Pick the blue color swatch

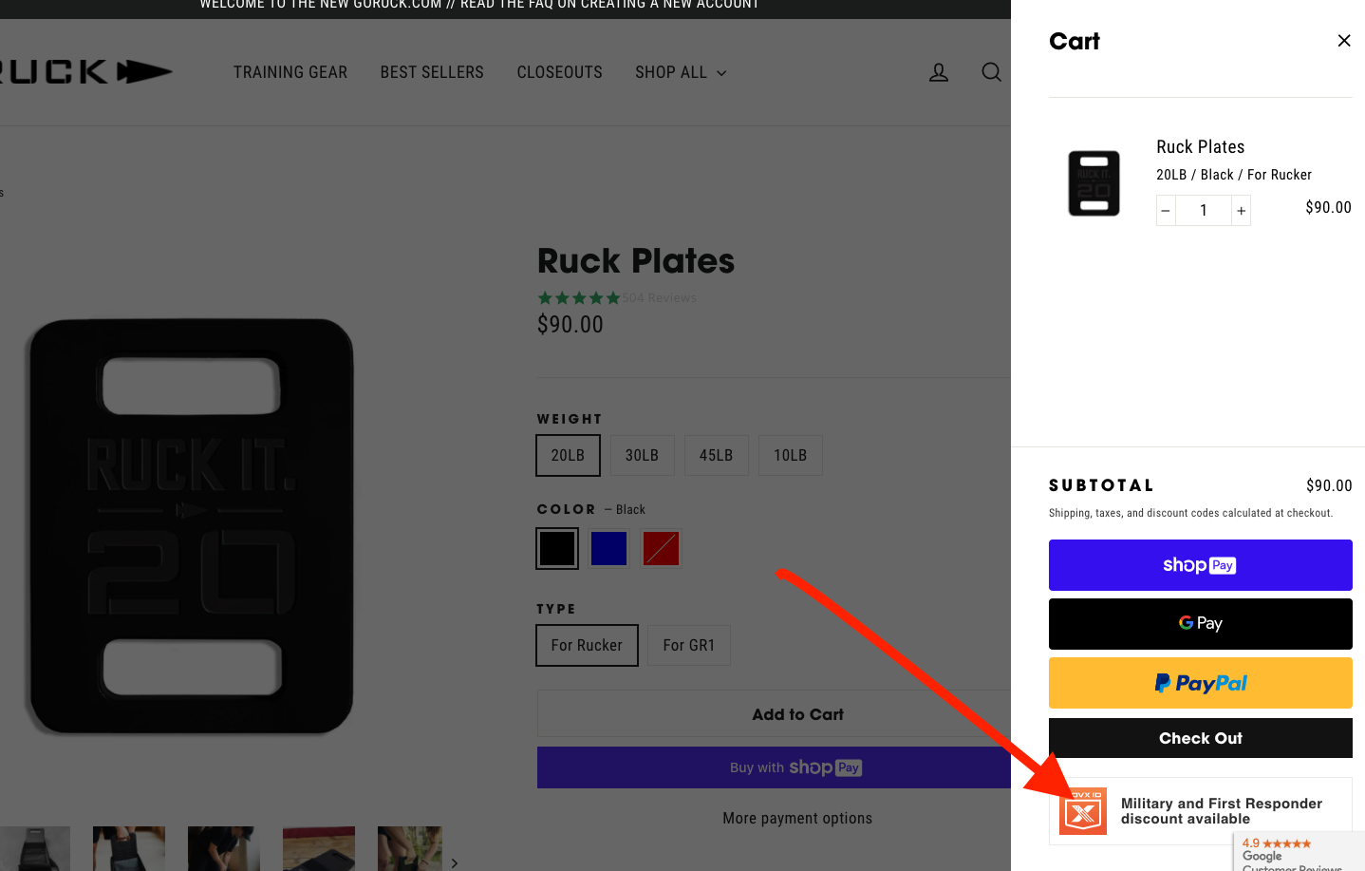(x=608, y=549)
